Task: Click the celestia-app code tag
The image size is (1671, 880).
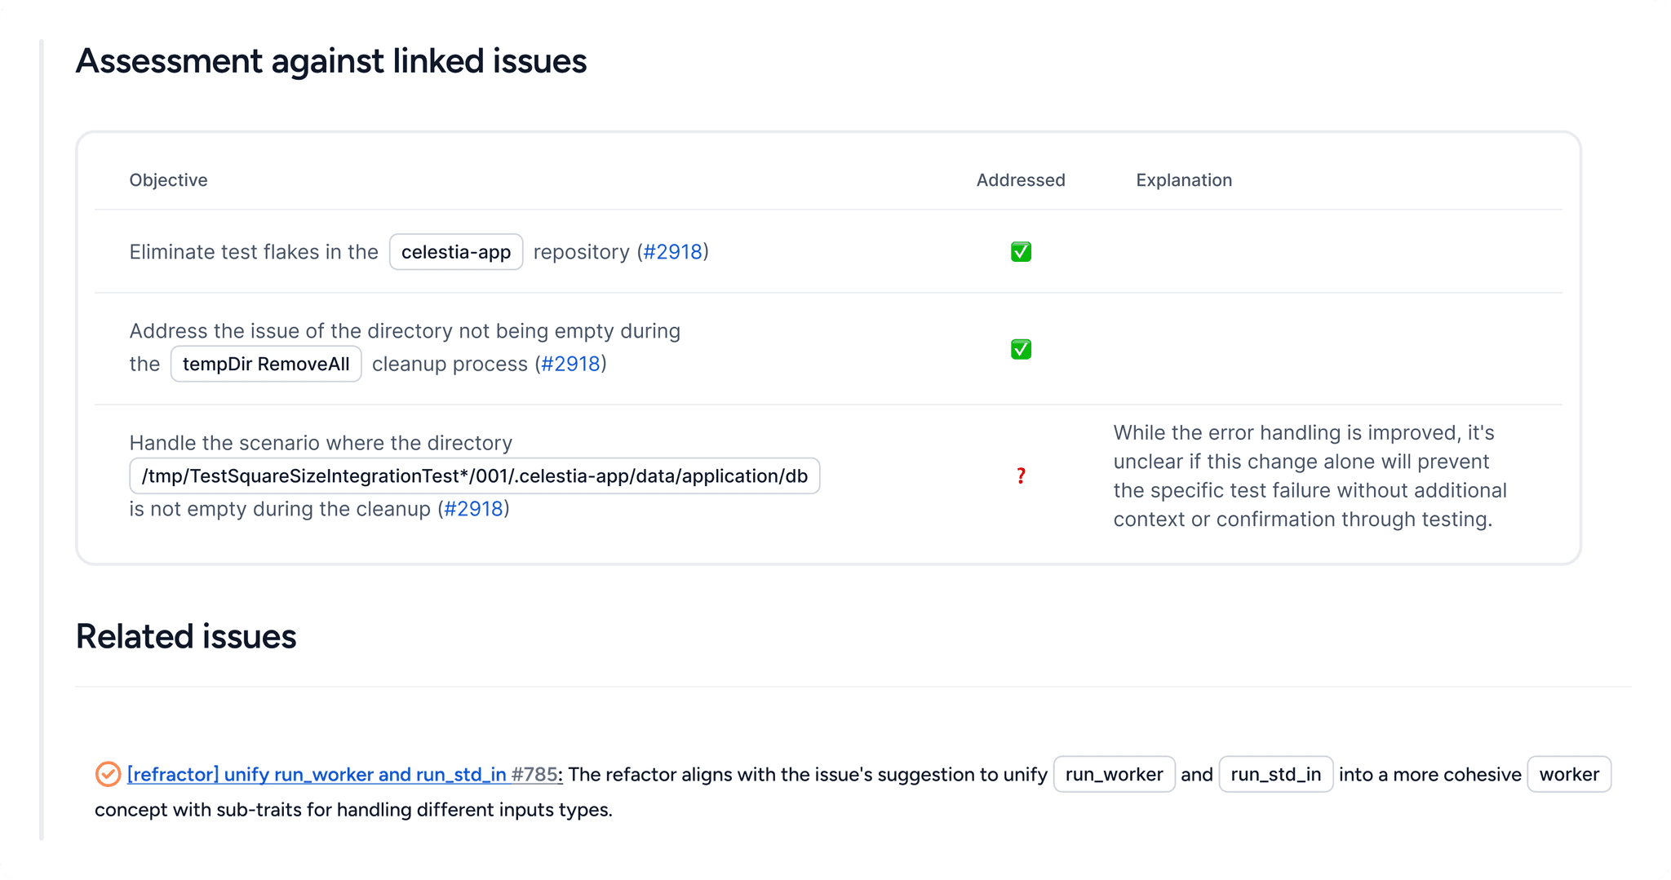Action: click(x=455, y=252)
